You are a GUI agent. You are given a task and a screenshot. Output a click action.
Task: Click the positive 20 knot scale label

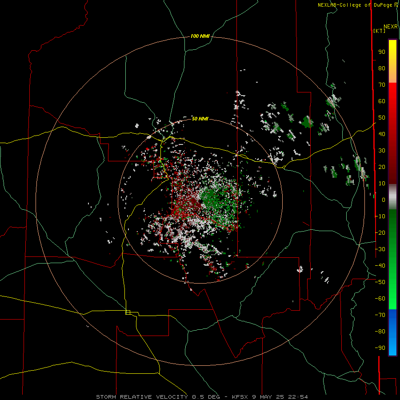click(382, 167)
